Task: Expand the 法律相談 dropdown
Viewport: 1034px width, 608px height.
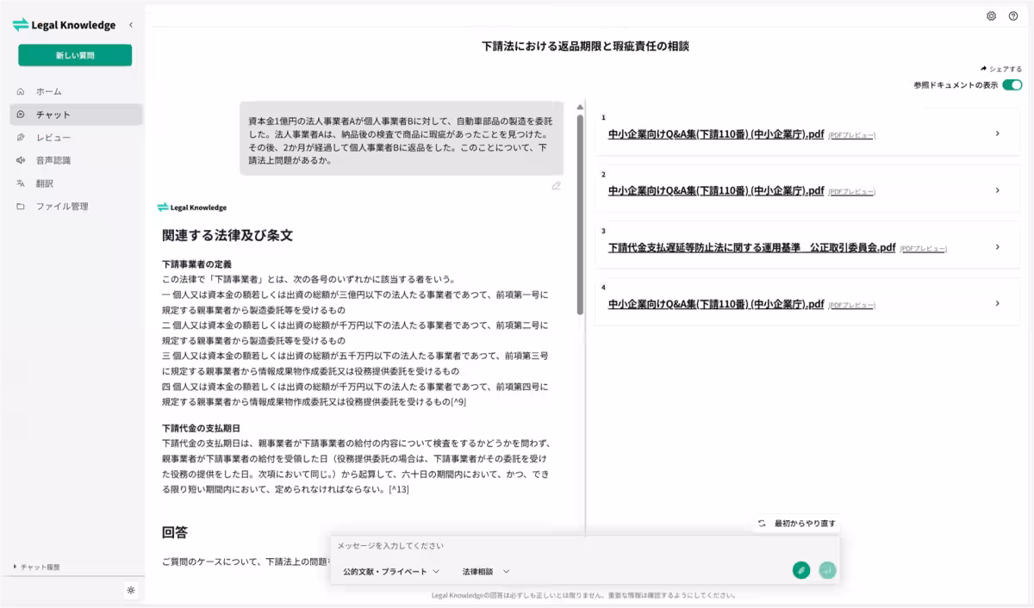Action: tap(483, 570)
